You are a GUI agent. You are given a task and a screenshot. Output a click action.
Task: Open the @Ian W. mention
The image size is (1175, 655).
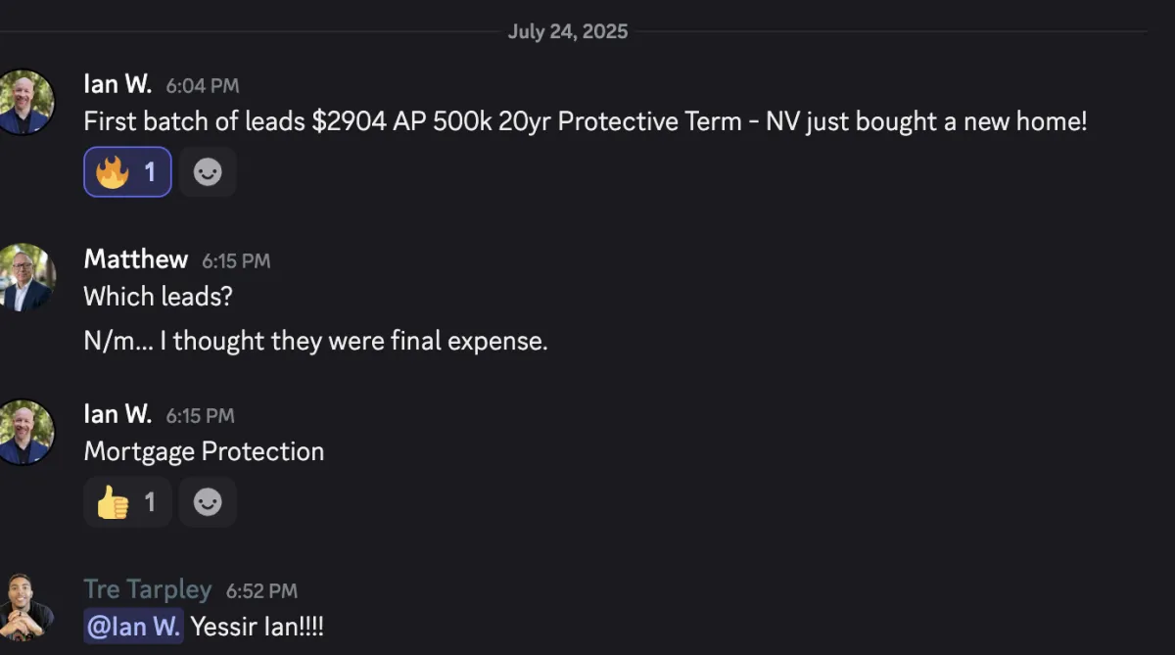133,627
